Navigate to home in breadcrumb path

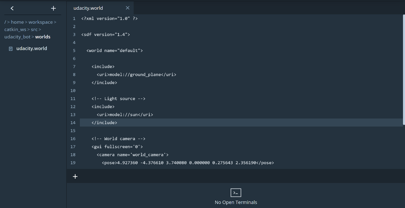tap(17, 22)
